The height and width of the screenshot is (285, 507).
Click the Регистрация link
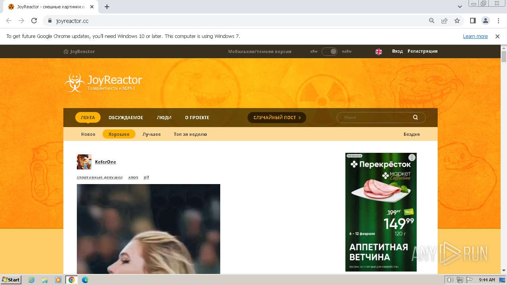[423, 51]
